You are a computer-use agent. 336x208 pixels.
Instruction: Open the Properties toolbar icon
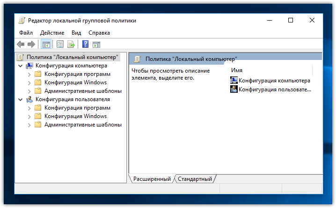[x=60, y=45]
